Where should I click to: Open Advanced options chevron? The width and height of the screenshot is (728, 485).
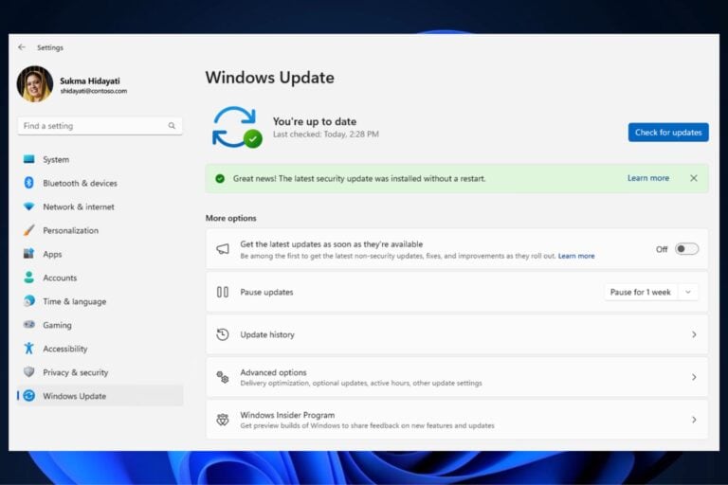694,377
